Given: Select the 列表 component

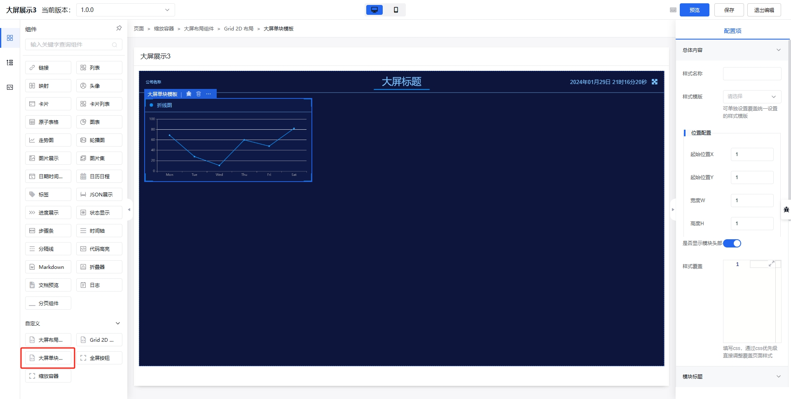Looking at the screenshot, I should tap(99, 68).
